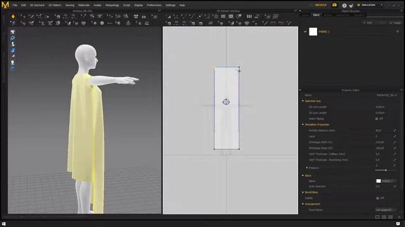Click the pencil icon beside Grain Direction

pyautogui.click(x=395, y=187)
